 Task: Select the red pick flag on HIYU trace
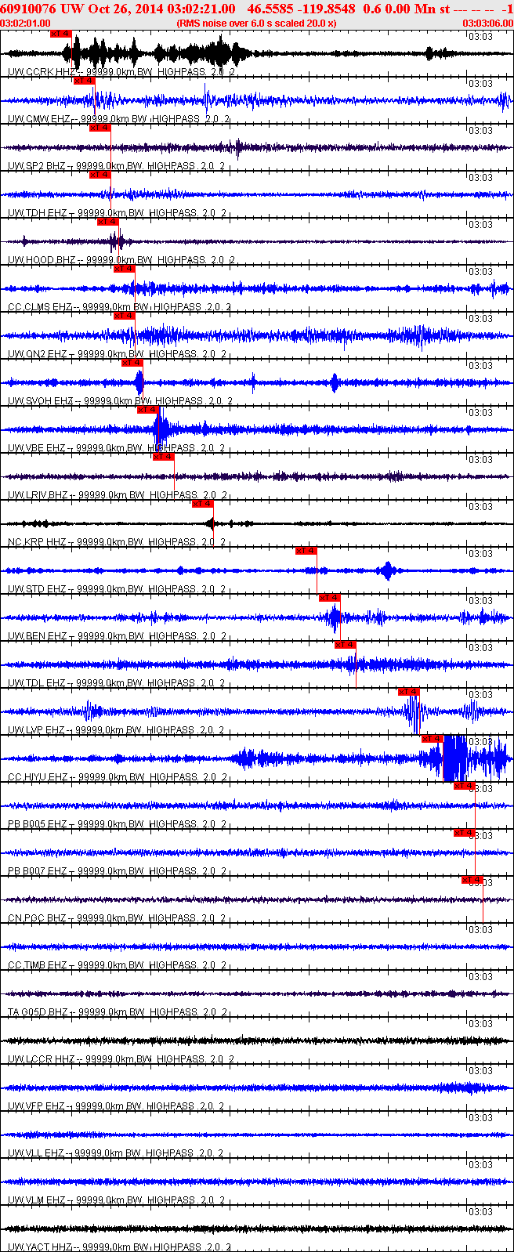point(433,739)
